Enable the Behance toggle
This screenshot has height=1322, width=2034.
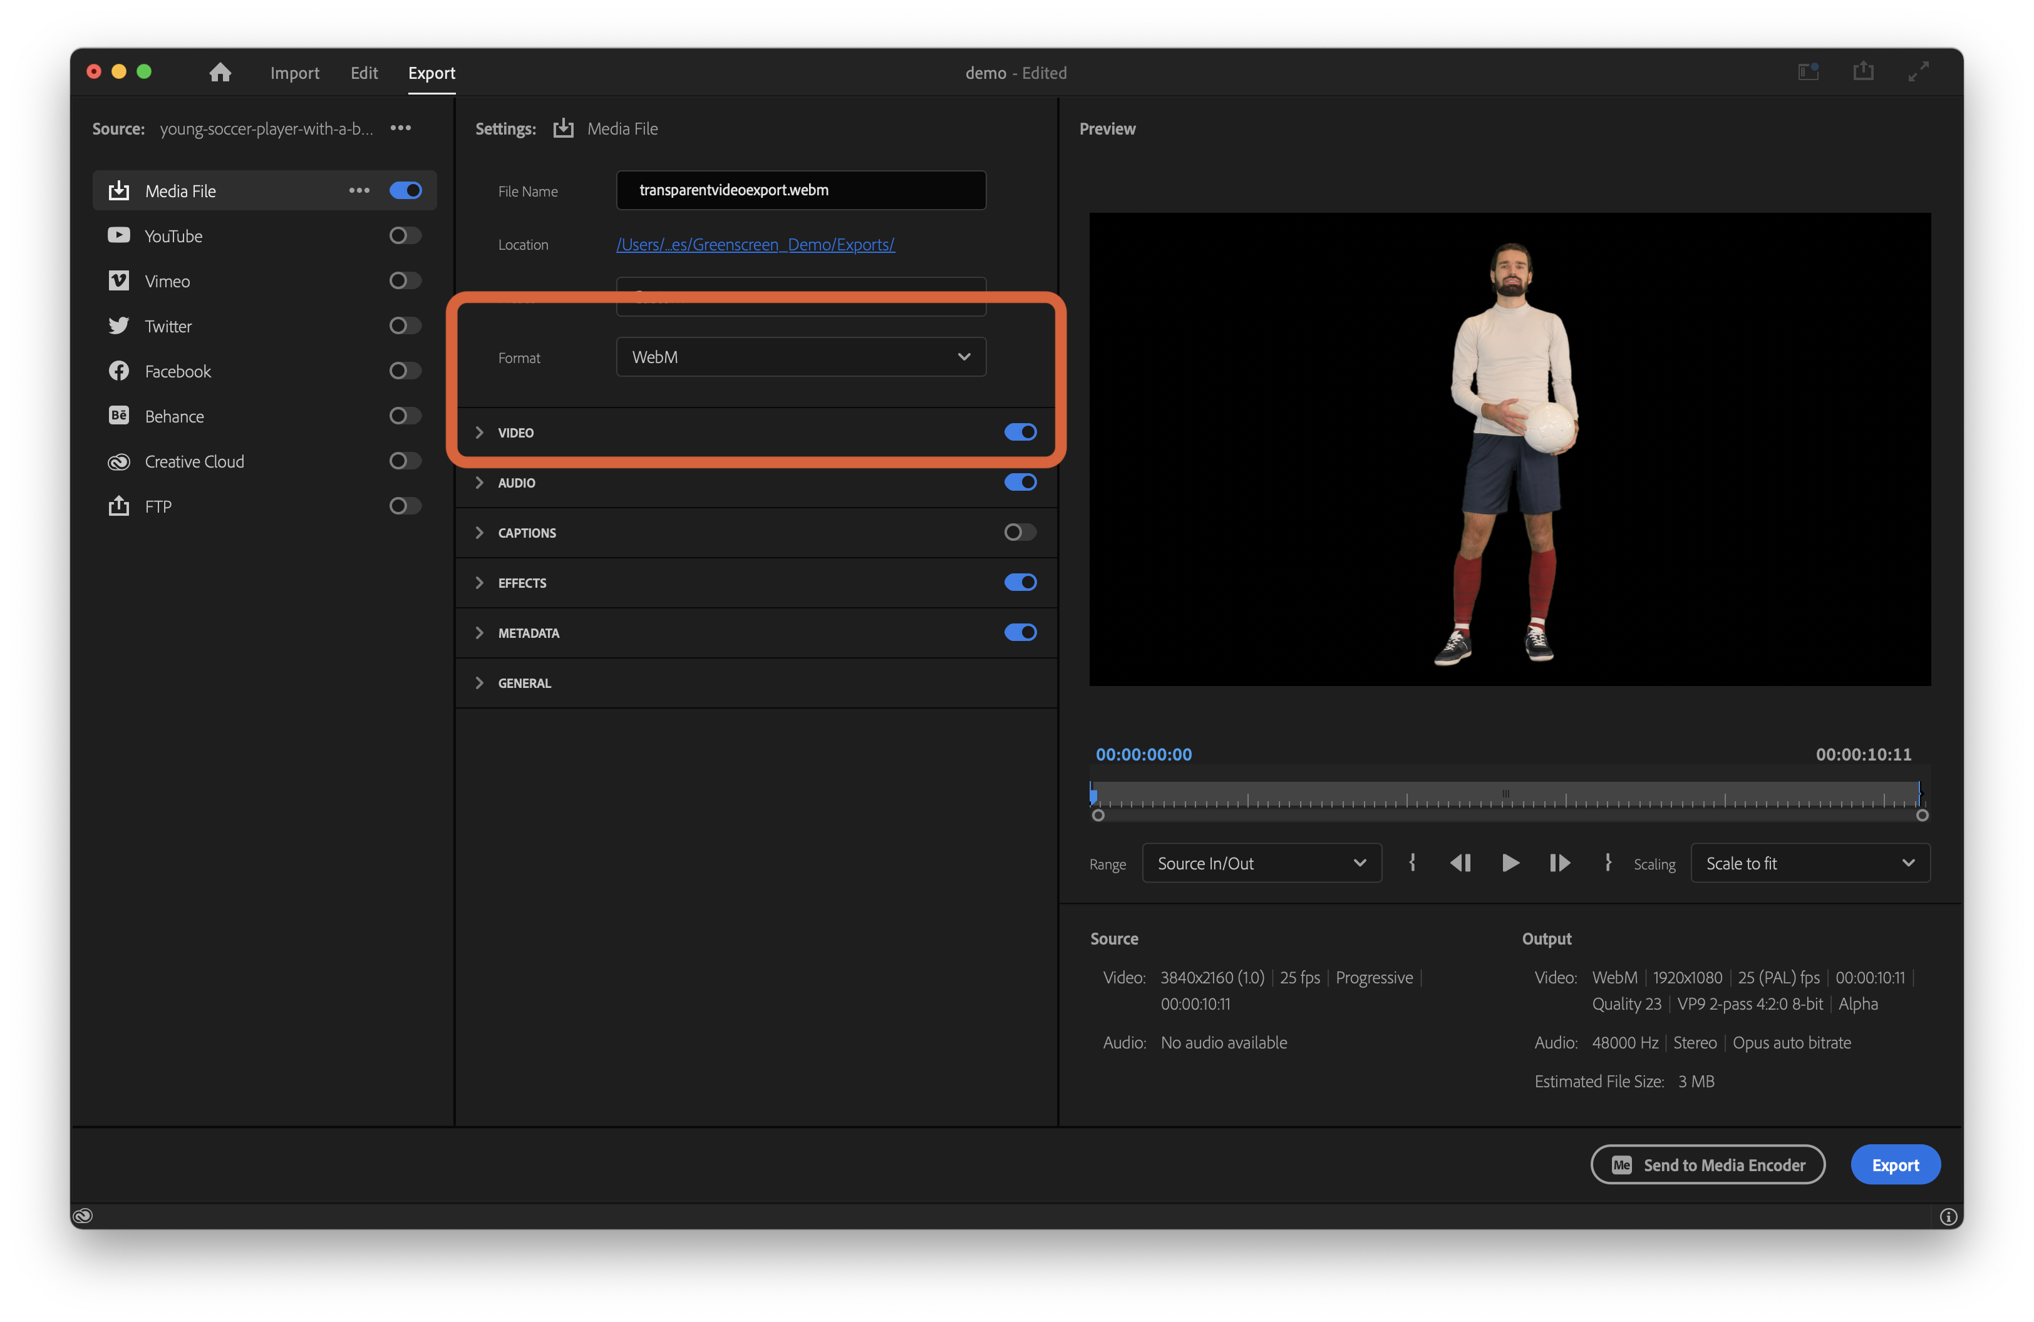[x=406, y=416]
